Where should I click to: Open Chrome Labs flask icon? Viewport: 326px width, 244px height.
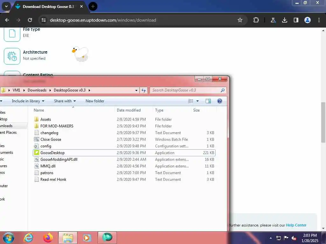273,20
